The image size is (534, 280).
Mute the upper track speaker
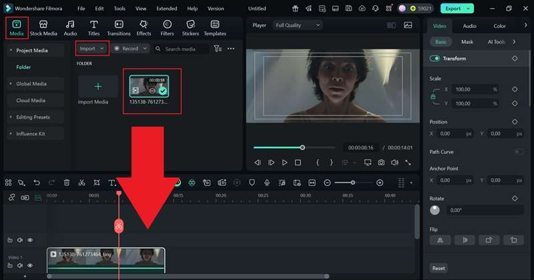[20, 240]
